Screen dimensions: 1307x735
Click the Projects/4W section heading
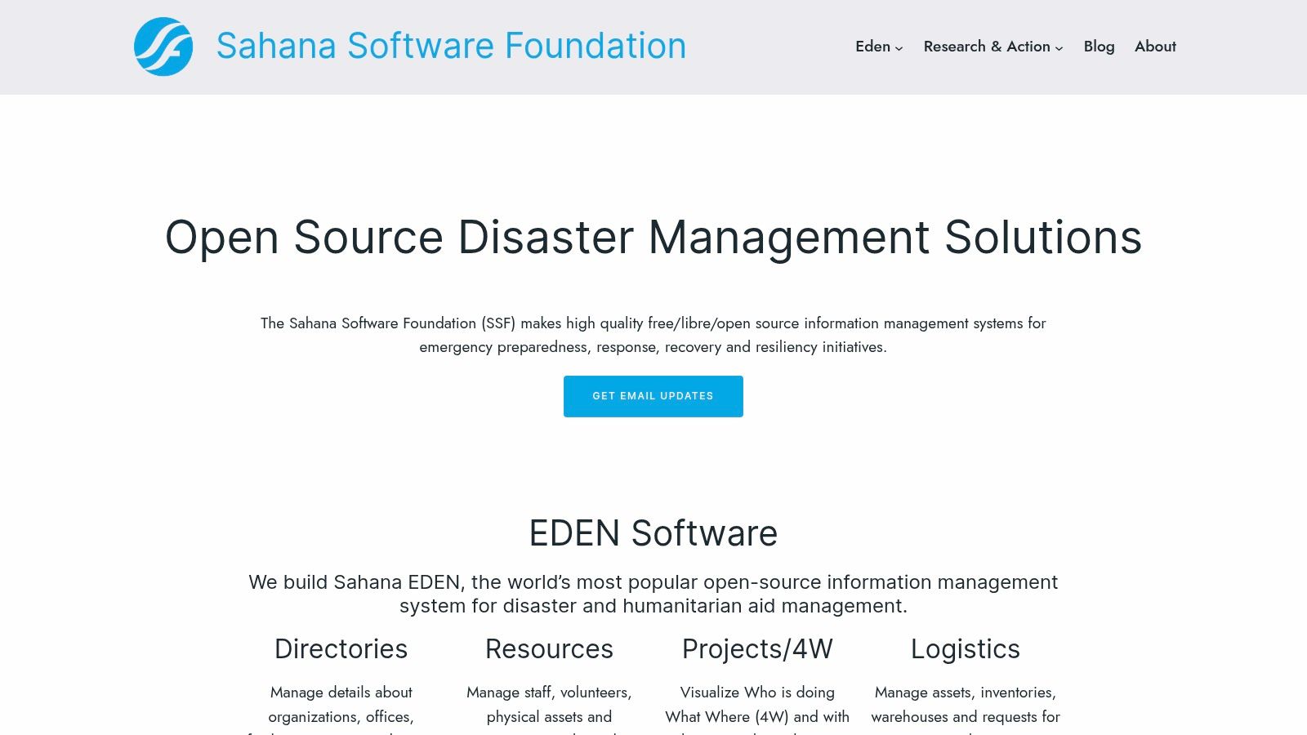pos(757,648)
